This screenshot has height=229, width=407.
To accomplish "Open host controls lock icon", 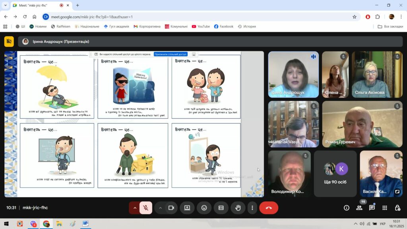I will pyautogui.click(x=397, y=208).
